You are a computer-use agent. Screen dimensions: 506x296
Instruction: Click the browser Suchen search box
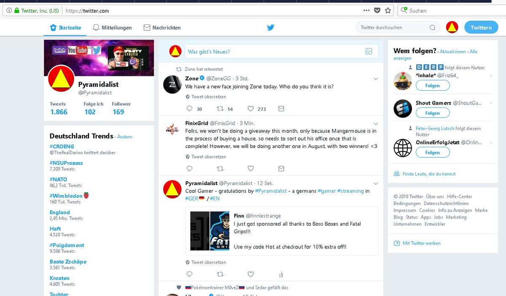[452, 11]
